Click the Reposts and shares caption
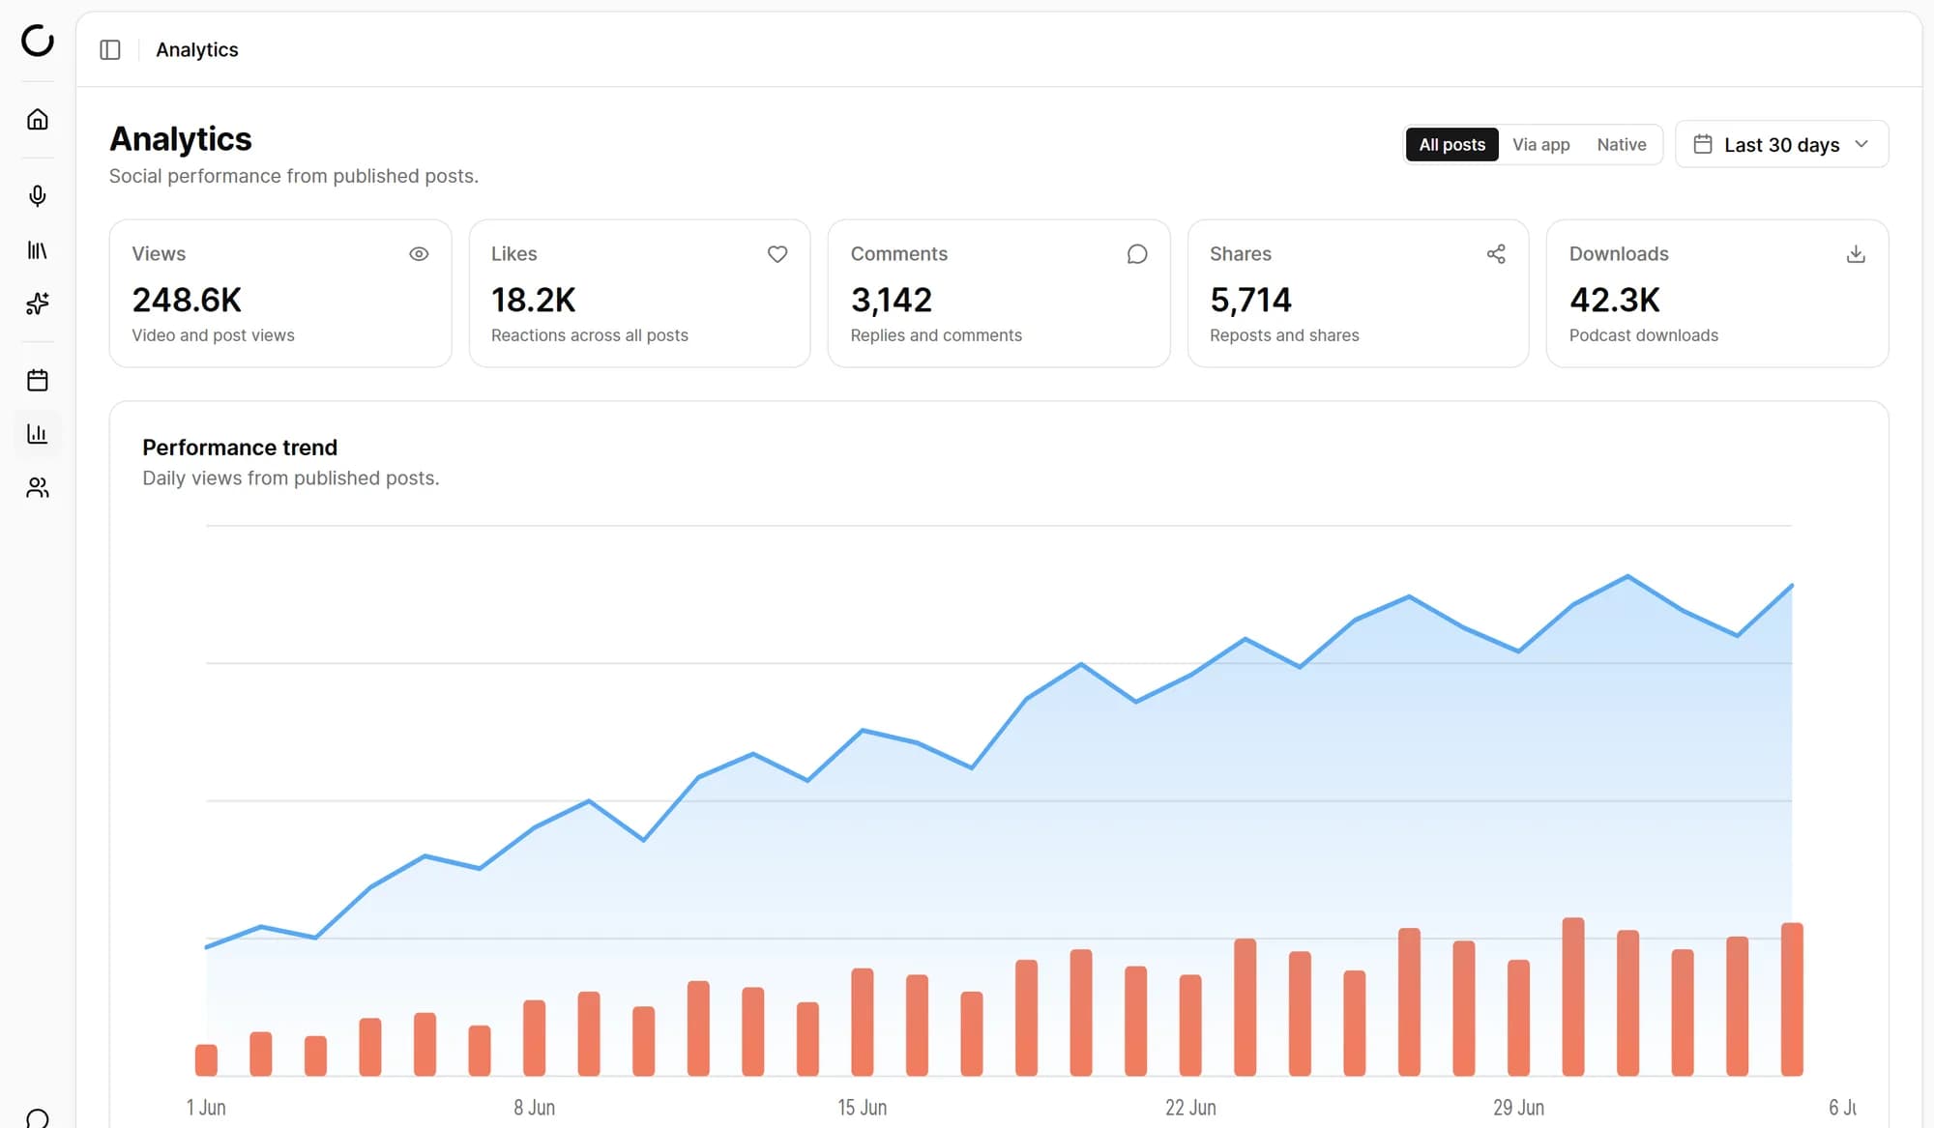This screenshot has height=1128, width=1934. click(x=1284, y=335)
